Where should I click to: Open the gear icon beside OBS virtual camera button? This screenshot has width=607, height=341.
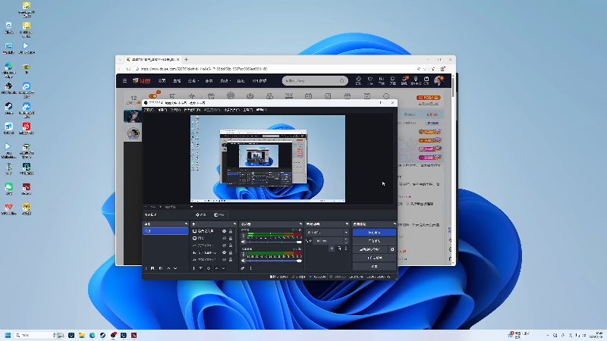pos(392,249)
